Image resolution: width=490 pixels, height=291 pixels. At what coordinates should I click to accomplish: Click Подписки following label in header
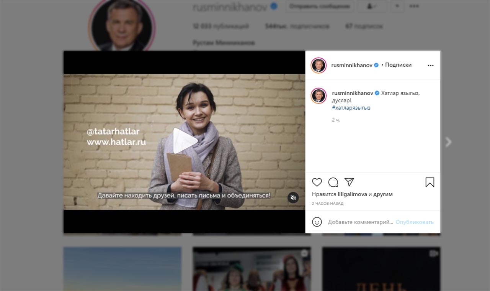point(398,65)
